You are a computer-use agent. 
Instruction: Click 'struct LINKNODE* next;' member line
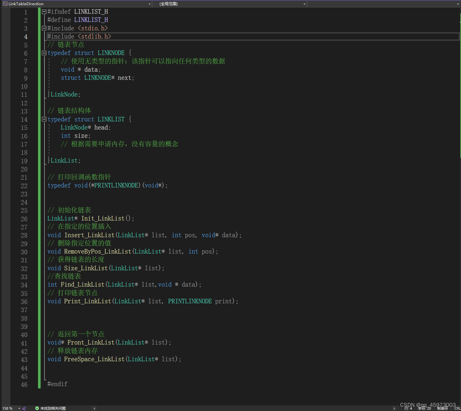(x=97, y=78)
